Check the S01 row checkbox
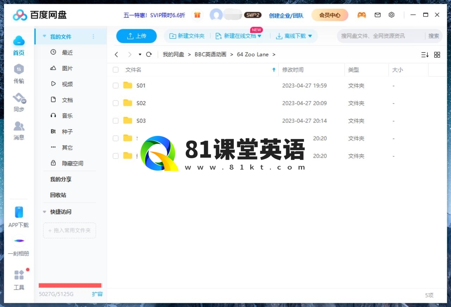Viewport: 451px width, 307px height. coord(116,85)
